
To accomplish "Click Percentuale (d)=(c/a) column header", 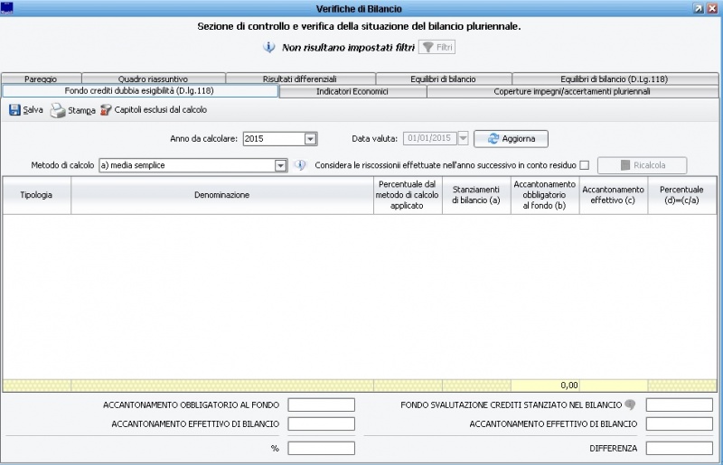I will 681,195.
